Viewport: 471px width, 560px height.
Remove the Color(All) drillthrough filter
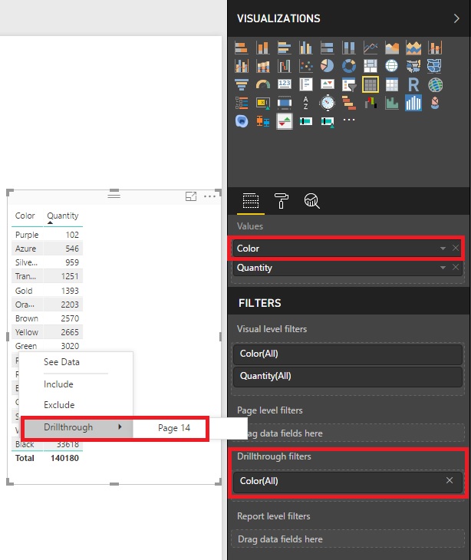tap(450, 481)
